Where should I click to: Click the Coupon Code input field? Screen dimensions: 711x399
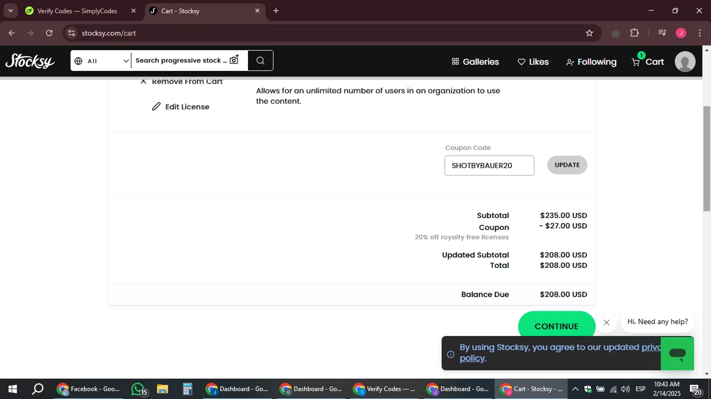489,166
